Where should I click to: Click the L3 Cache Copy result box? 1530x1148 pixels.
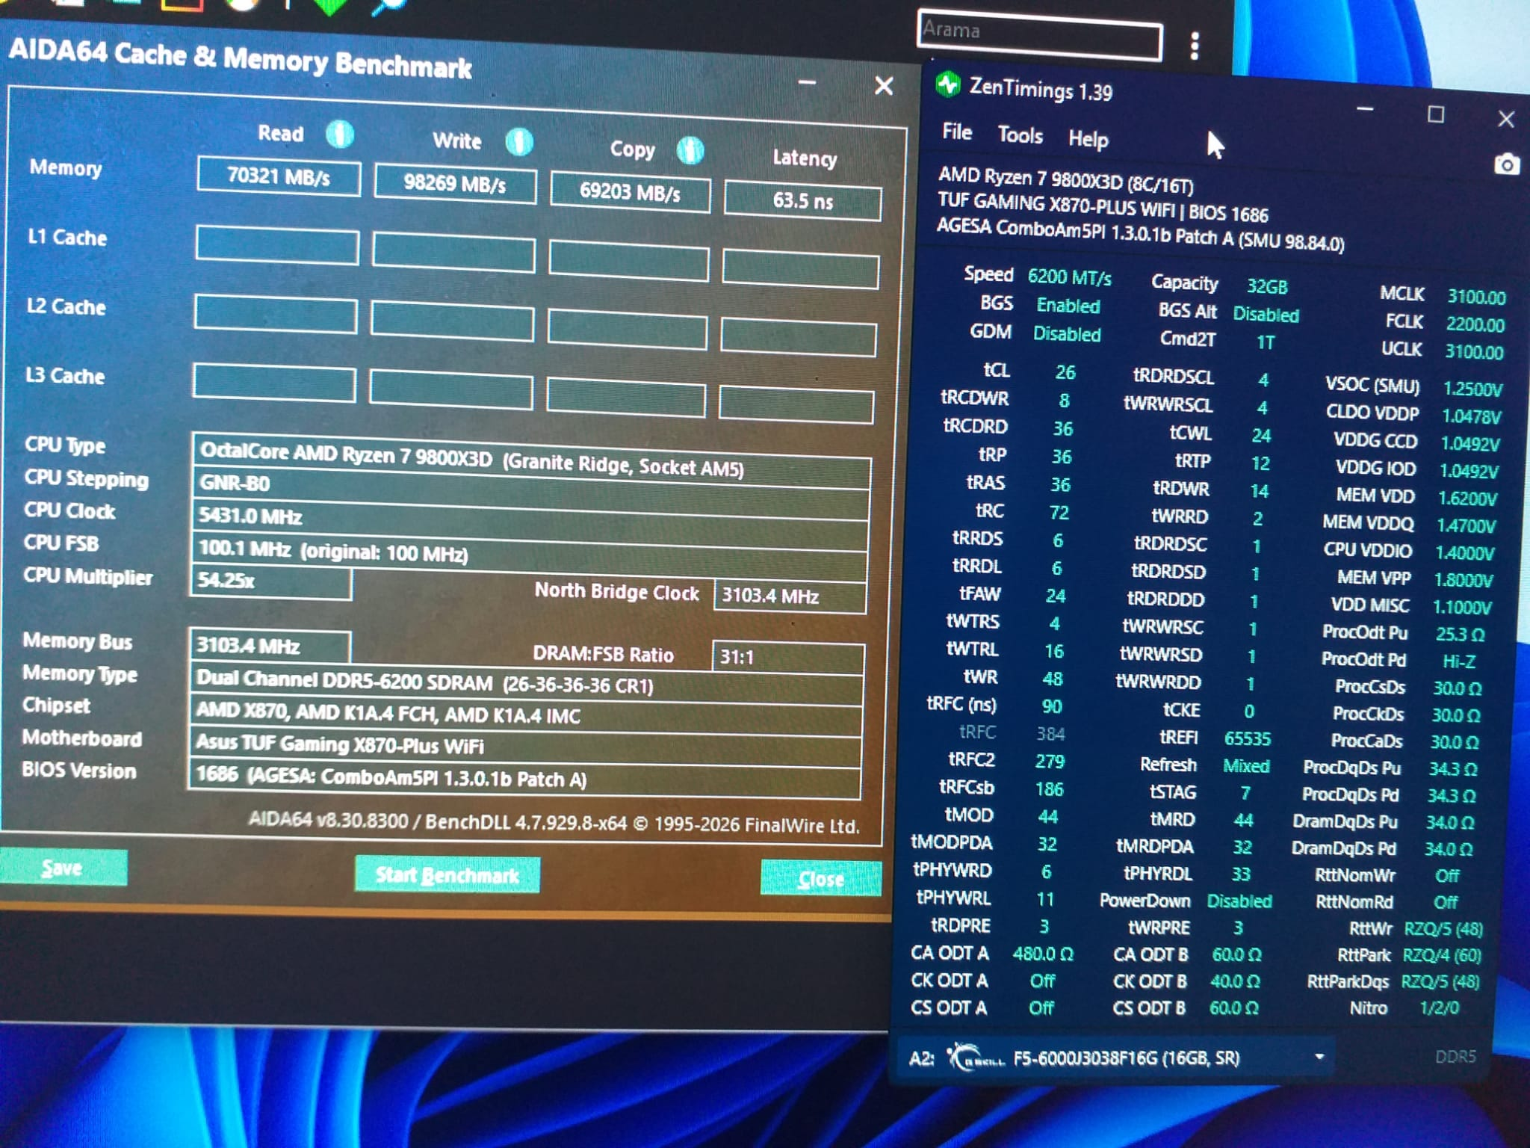click(626, 397)
